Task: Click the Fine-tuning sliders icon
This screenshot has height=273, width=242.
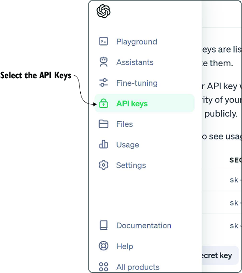Action: 104,82
